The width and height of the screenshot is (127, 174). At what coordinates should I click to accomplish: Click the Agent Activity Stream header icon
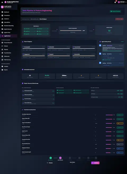coord(100,42)
